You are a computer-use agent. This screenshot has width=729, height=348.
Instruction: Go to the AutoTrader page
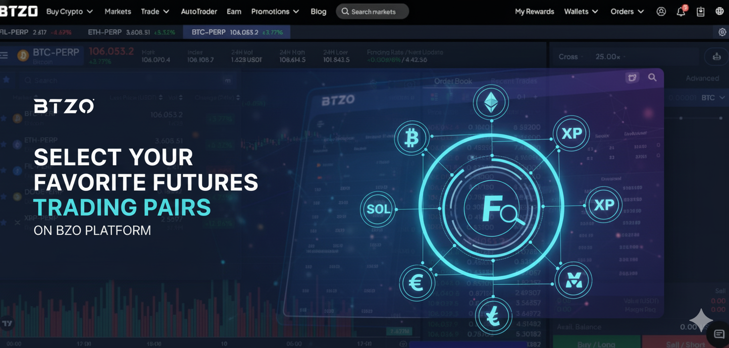coord(199,11)
